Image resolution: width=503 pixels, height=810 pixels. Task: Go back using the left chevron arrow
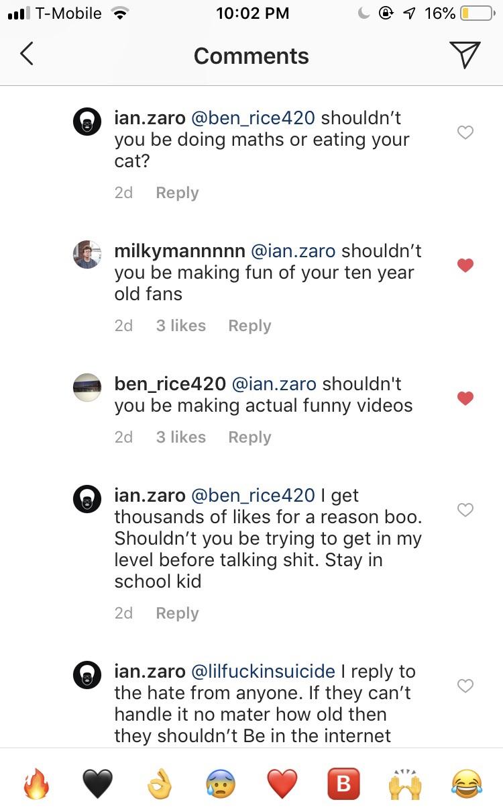(27, 54)
